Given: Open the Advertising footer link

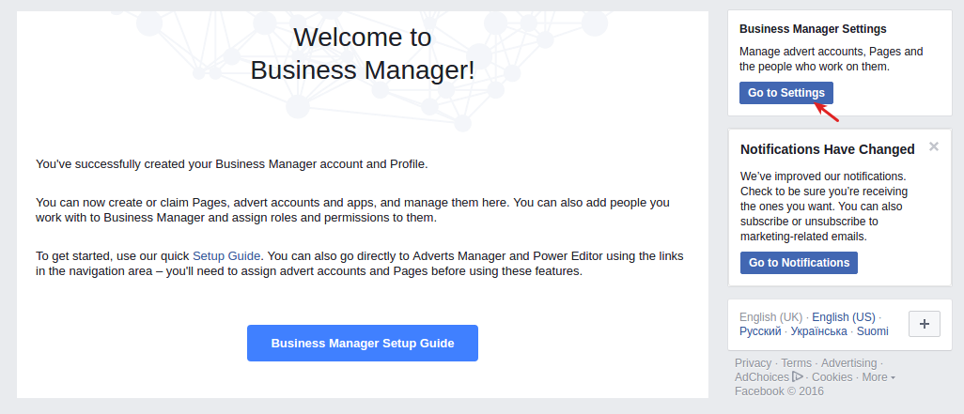Looking at the screenshot, I should [x=848, y=363].
